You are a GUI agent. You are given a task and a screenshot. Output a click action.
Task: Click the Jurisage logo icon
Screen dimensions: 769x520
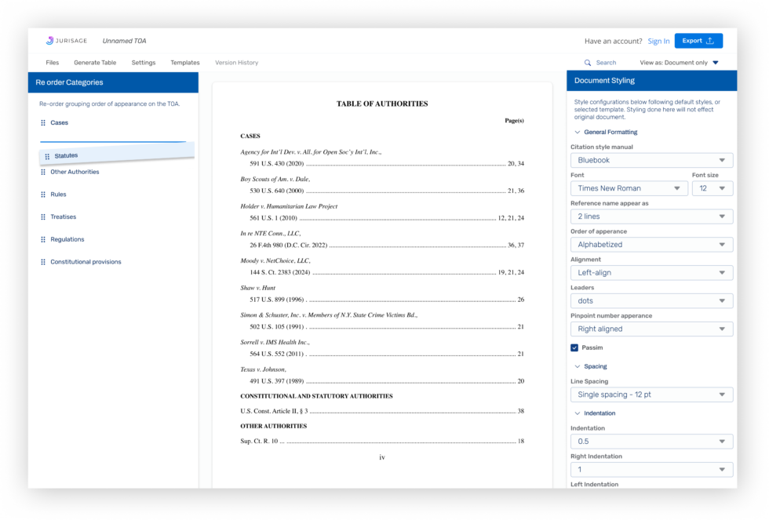click(x=49, y=41)
